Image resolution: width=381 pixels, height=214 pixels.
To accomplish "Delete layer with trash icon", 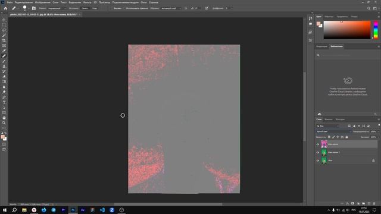I will click(x=374, y=203).
